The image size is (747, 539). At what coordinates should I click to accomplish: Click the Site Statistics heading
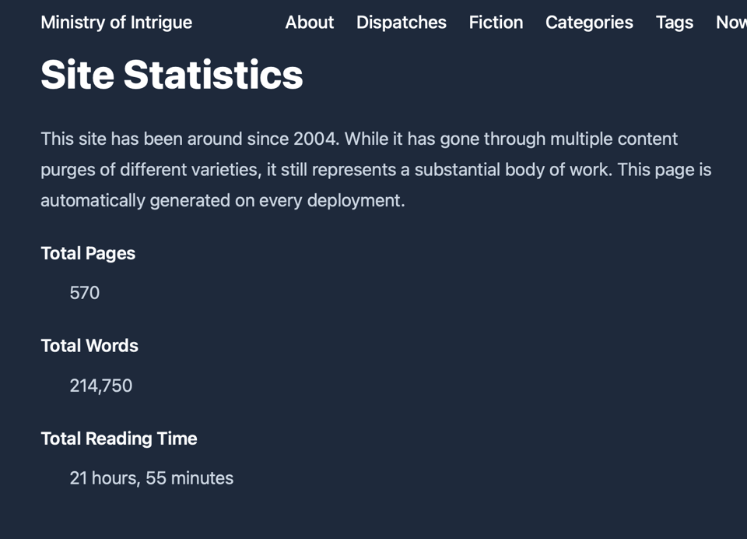pyautogui.click(x=172, y=75)
